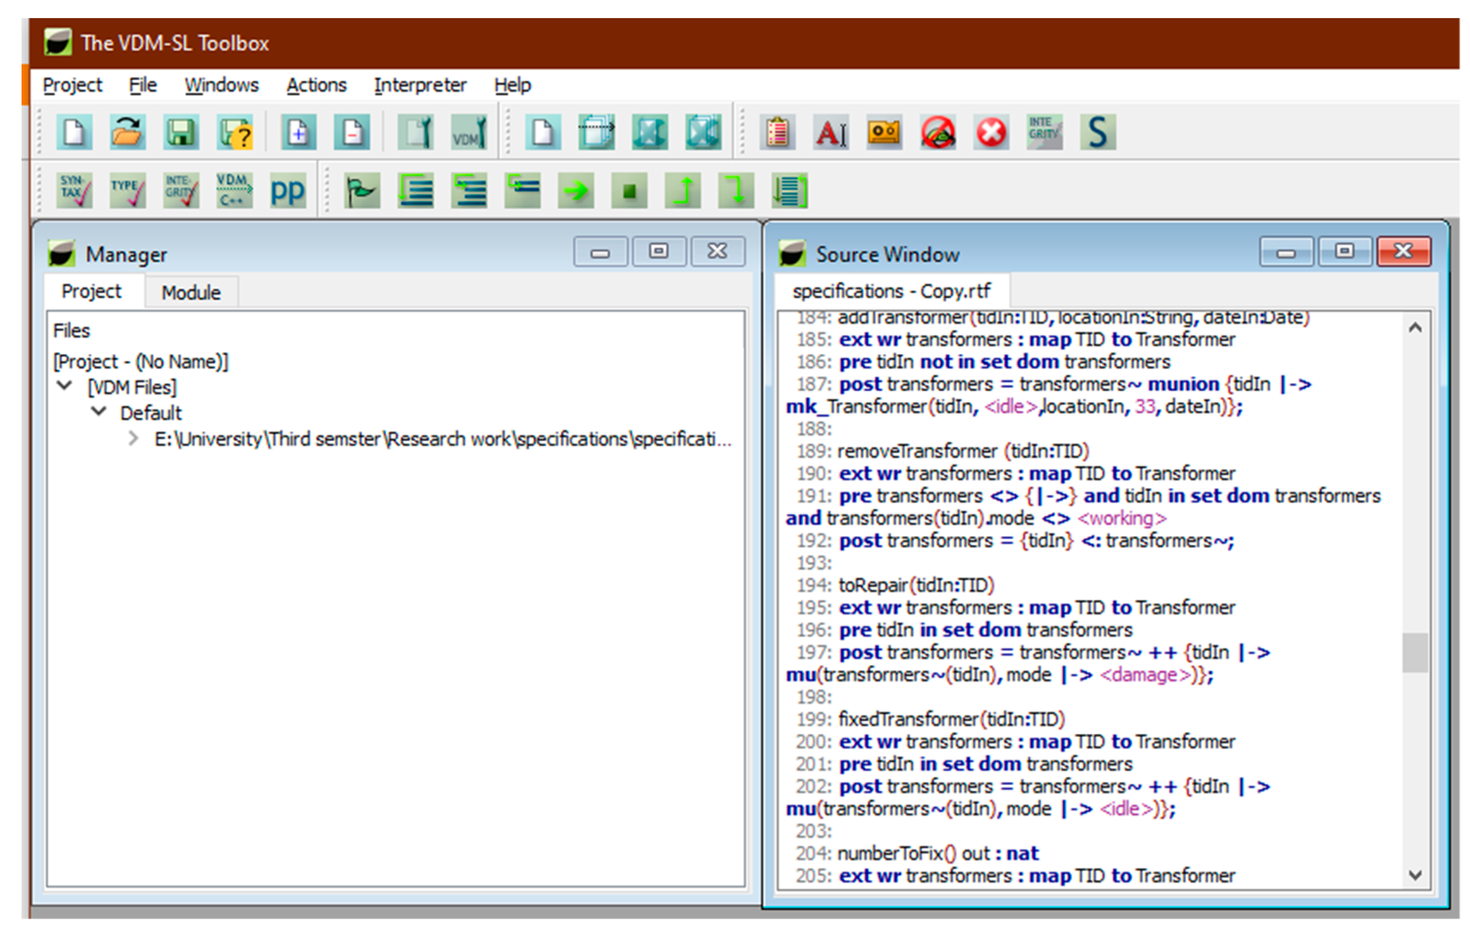Click the source window scroll down arrow

[1416, 875]
